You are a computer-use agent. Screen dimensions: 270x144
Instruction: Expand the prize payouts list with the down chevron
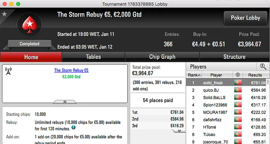(x=180, y=131)
